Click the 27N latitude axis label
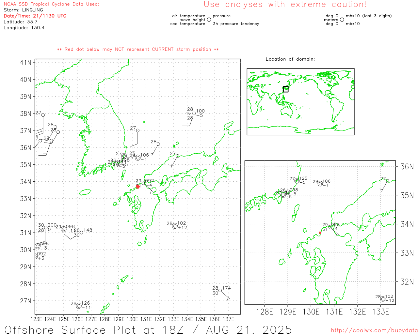418x334 pixels. click(25, 301)
